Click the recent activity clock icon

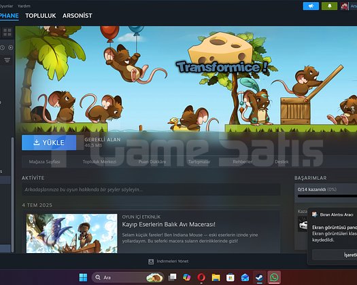pos(2,47)
